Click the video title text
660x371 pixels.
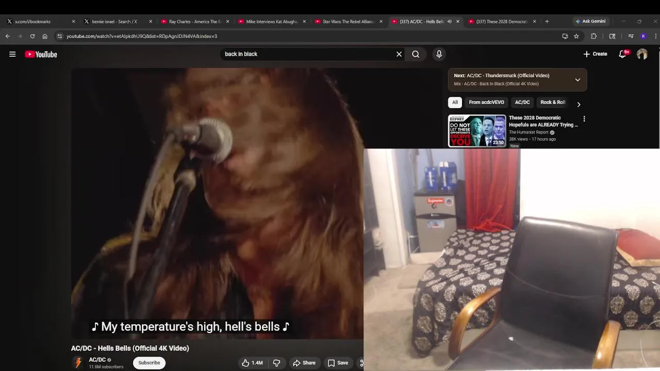coord(130,348)
